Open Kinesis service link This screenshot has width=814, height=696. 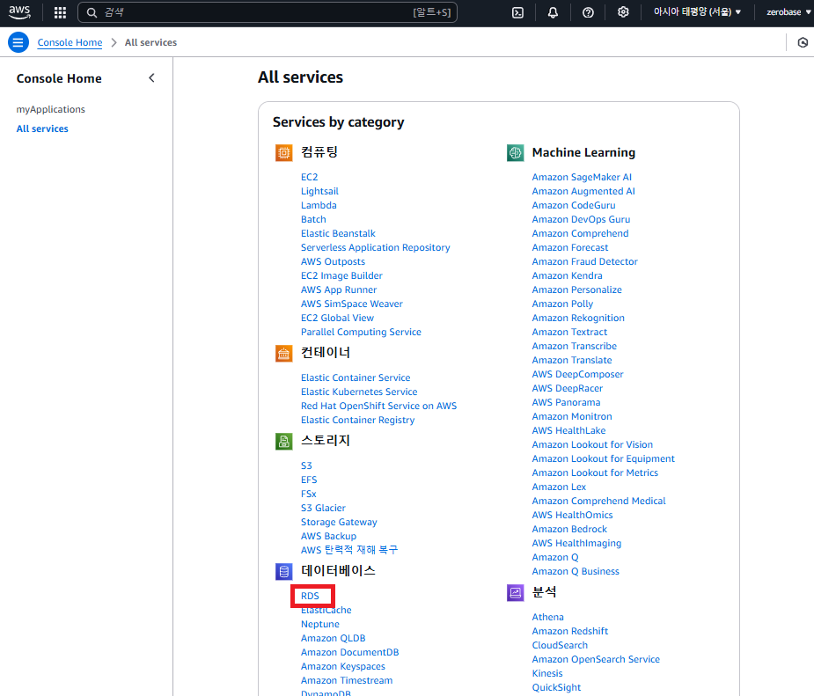(x=547, y=672)
